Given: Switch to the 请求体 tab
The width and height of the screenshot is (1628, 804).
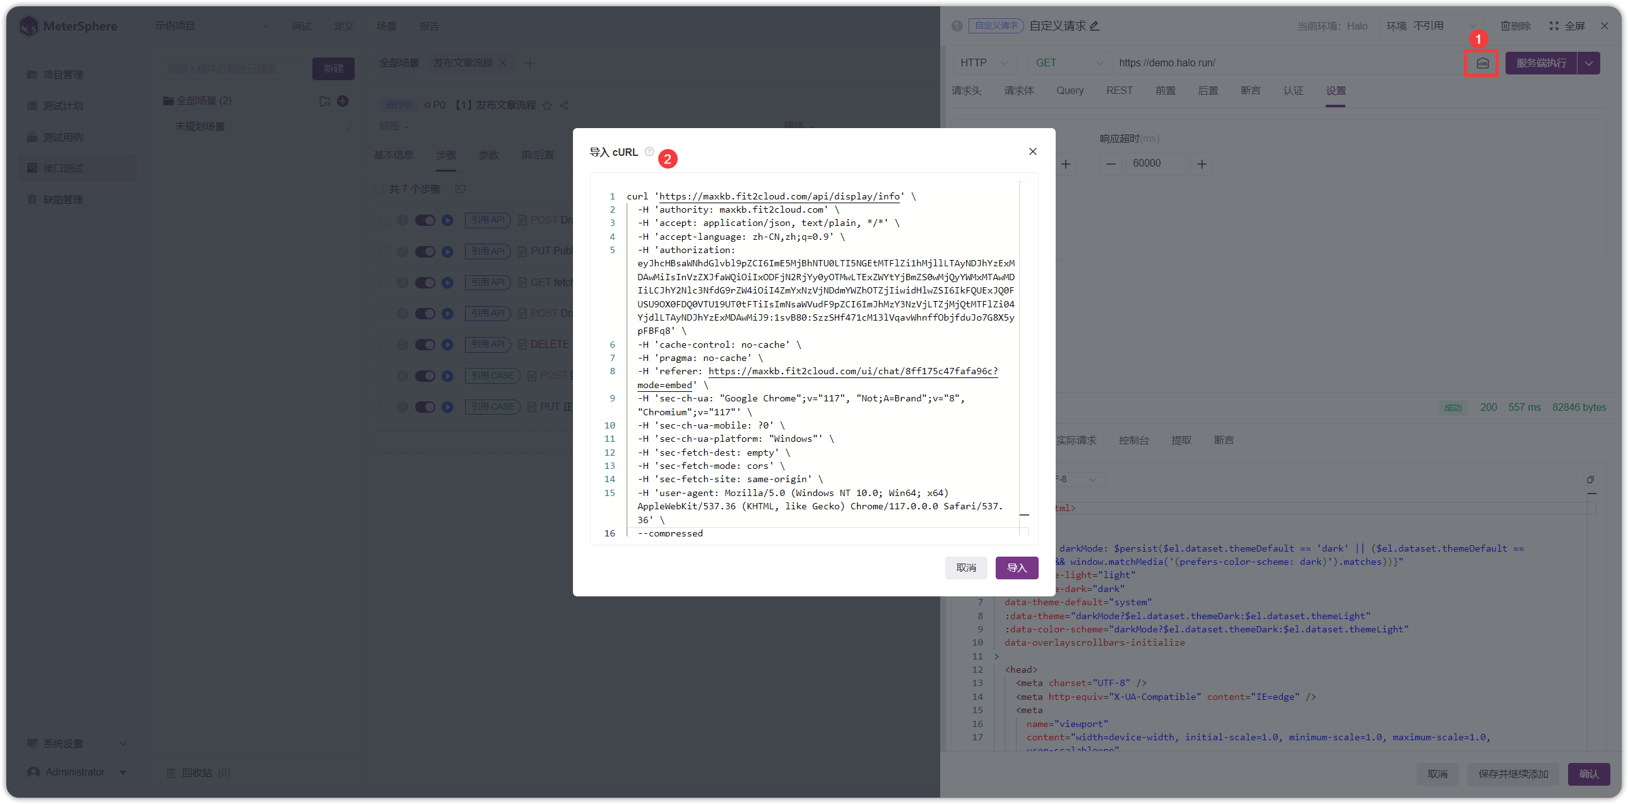Looking at the screenshot, I should [1019, 90].
